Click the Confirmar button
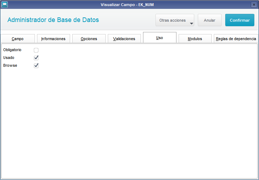The height and width of the screenshot is (180, 259). 240,20
